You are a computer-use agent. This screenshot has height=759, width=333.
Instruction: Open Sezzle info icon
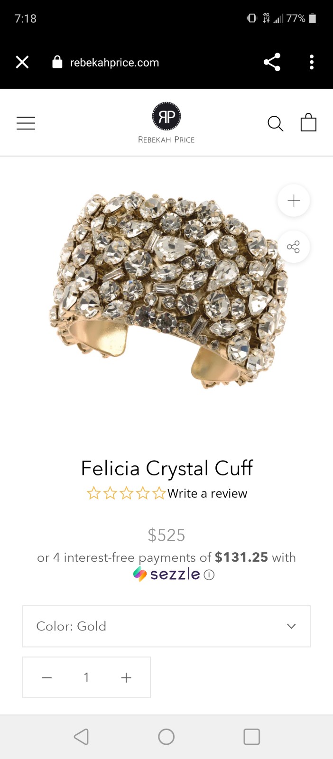pos(209,575)
